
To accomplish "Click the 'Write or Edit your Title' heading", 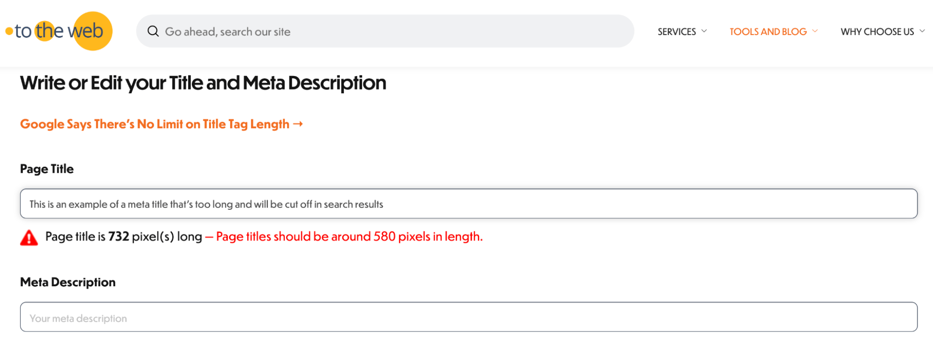I will (x=202, y=83).
